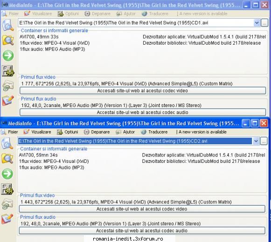
Task: Click green arrow icon in CD2 window
Action: click(x=7, y=174)
